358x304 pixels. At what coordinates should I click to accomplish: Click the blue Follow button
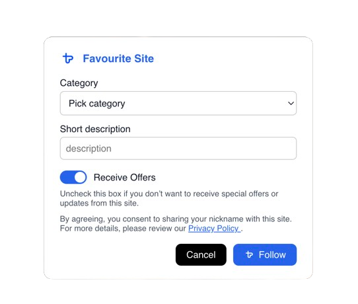265,254
